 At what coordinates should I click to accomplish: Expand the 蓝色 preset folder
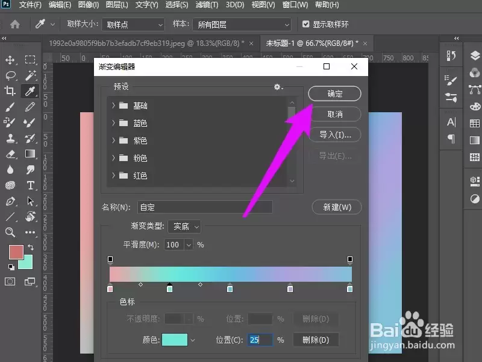point(113,123)
